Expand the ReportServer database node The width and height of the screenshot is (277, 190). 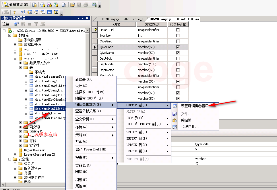(x=15, y=150)
